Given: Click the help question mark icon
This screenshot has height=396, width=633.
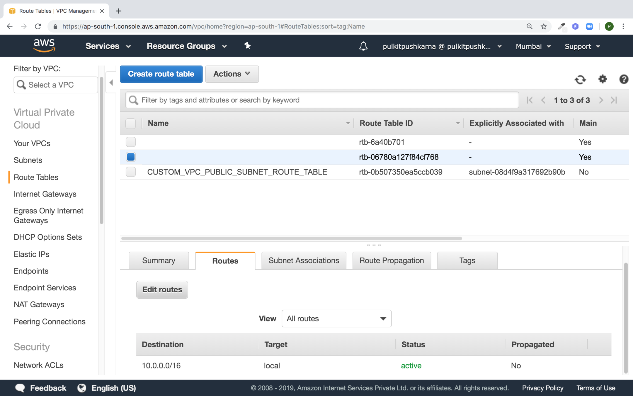Looking at the screenshot, I should [623, 79].
